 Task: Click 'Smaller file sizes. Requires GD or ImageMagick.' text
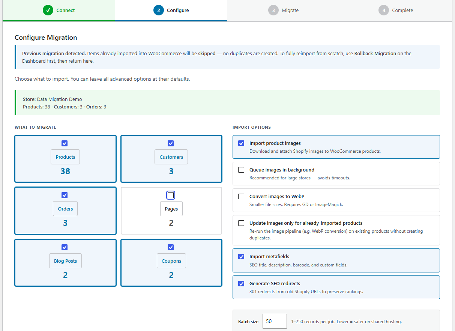[296, 205]
